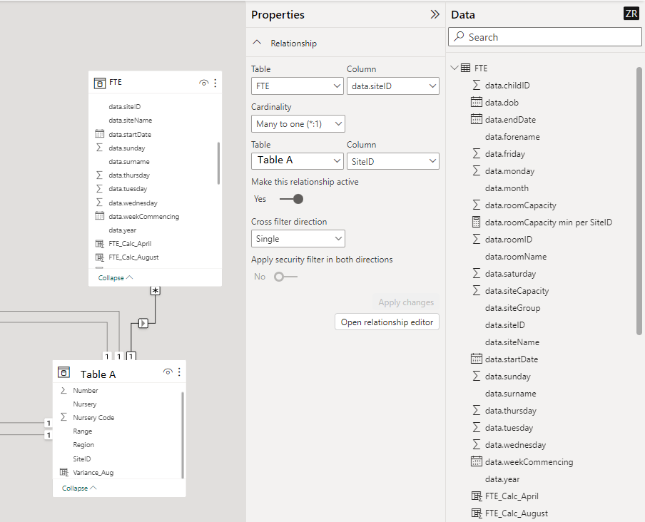645x522 pixels.
Task: Collapse the Properties pane with double chevron
Action: tap(435, 15)
